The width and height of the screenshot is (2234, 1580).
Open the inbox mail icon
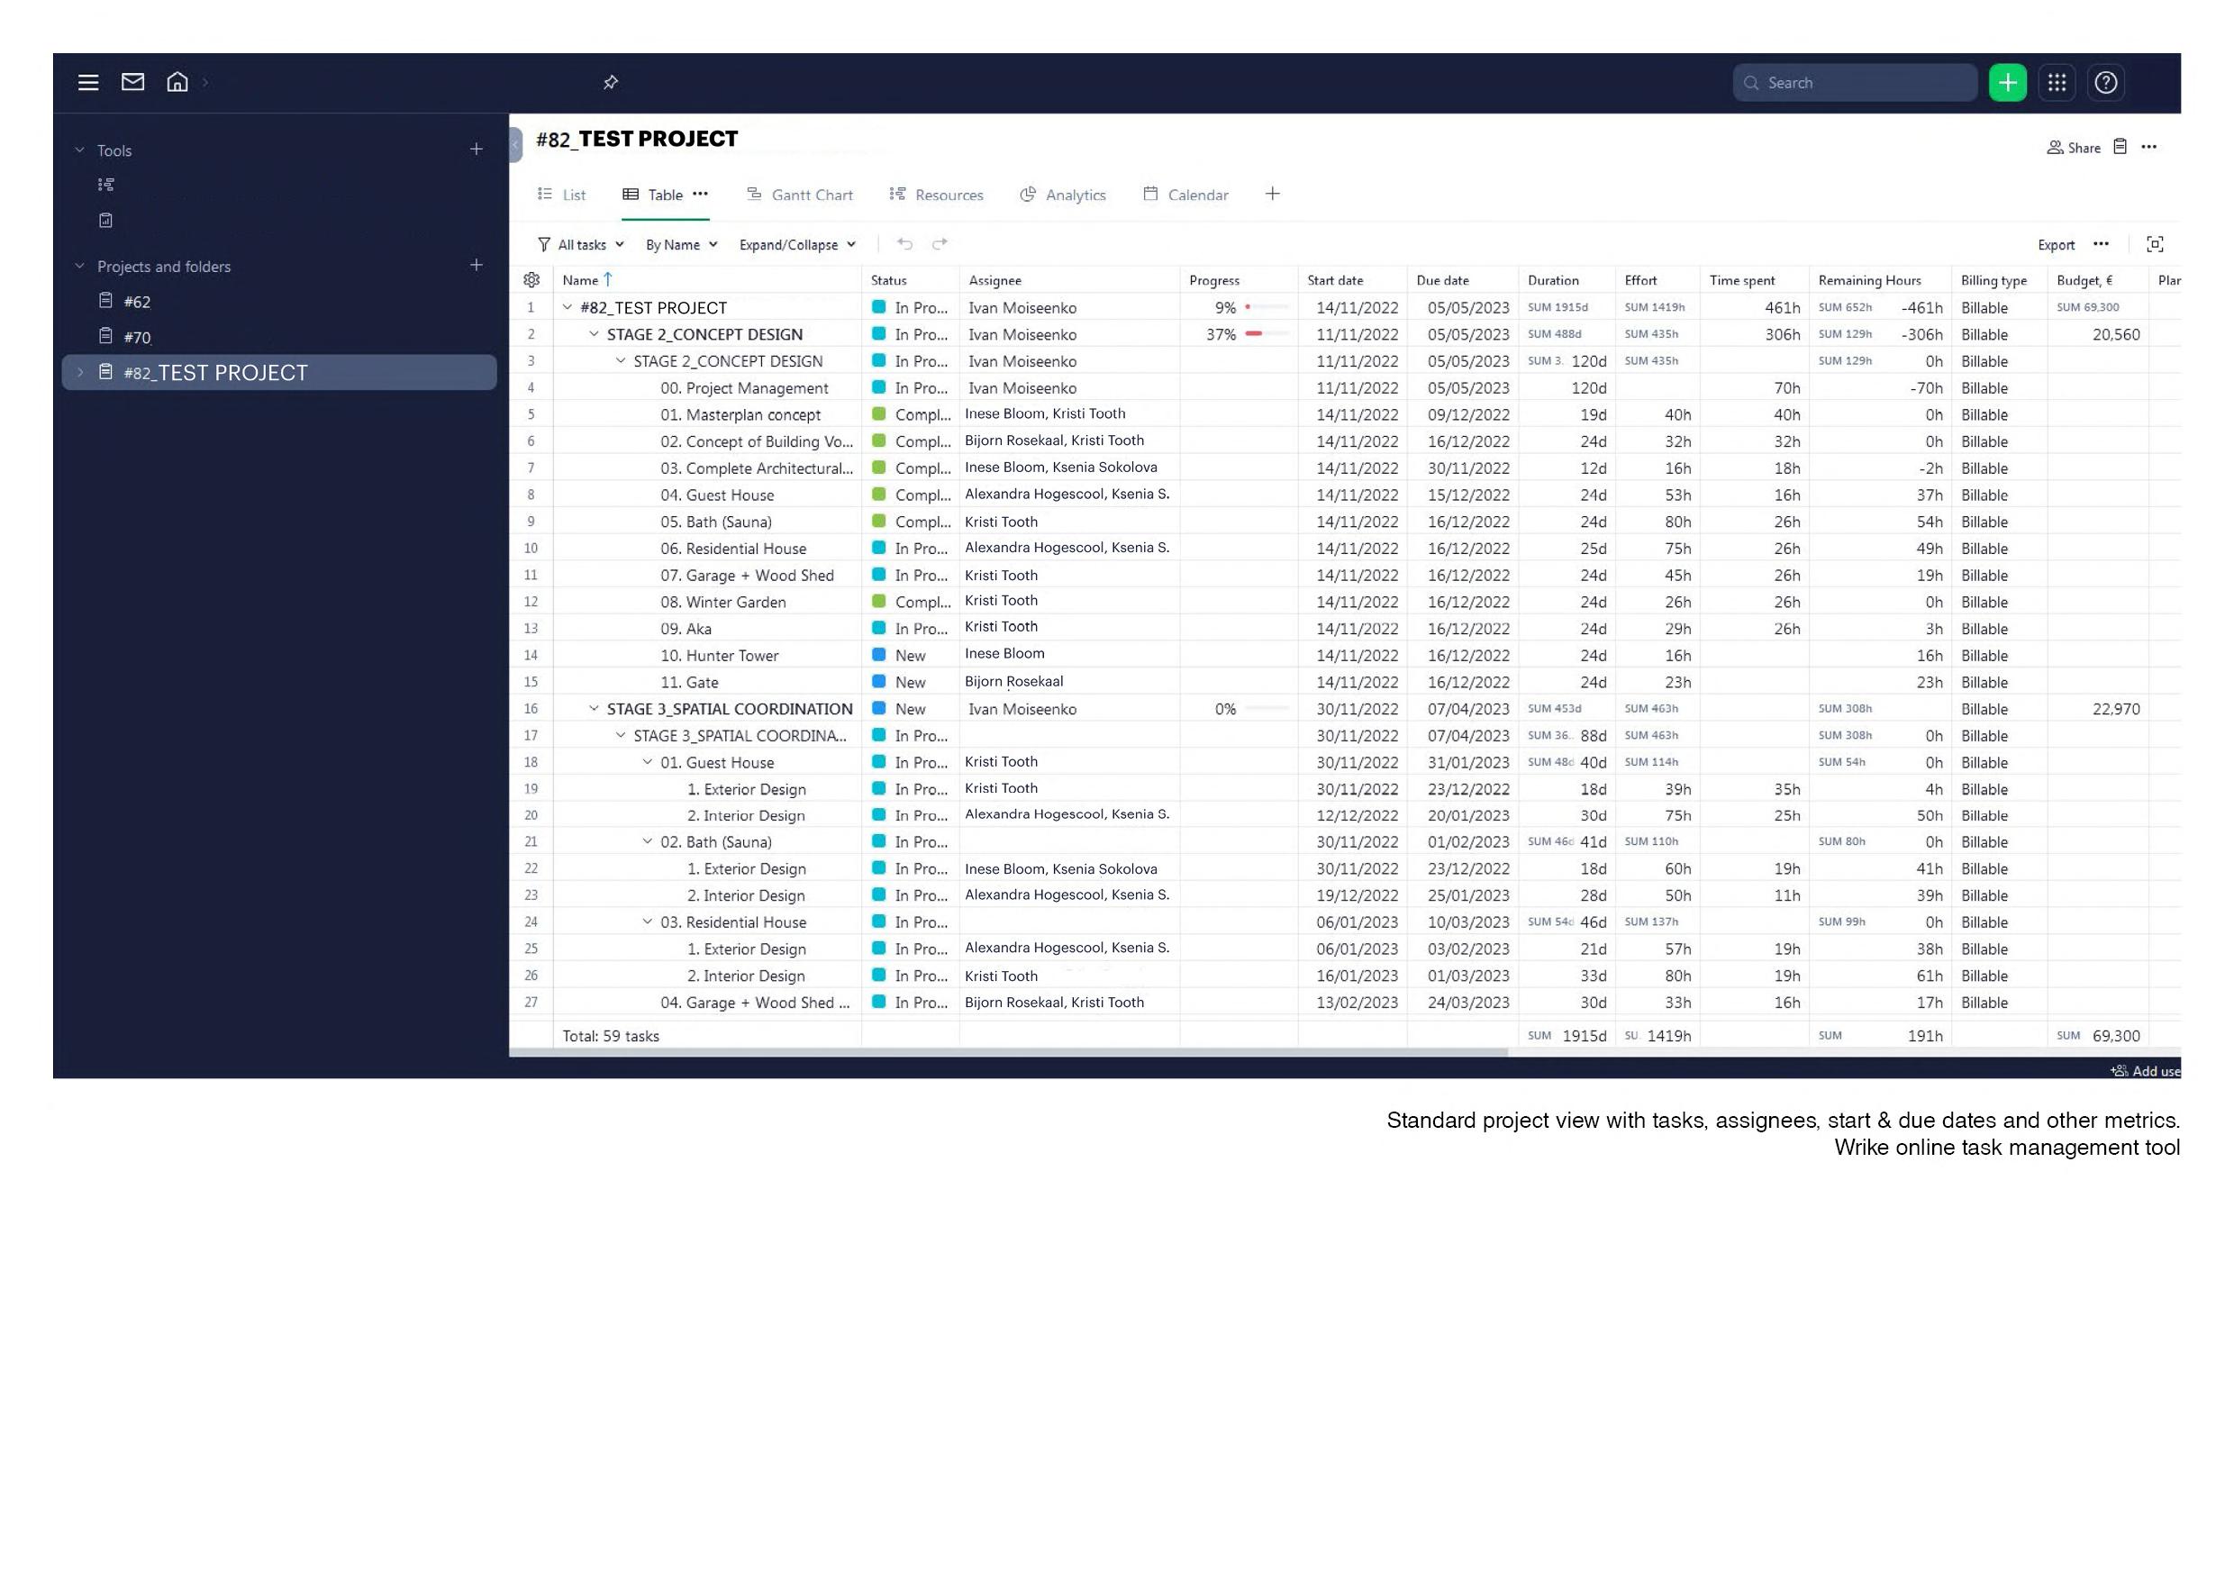pyautogui.click(x=132, y=83)
